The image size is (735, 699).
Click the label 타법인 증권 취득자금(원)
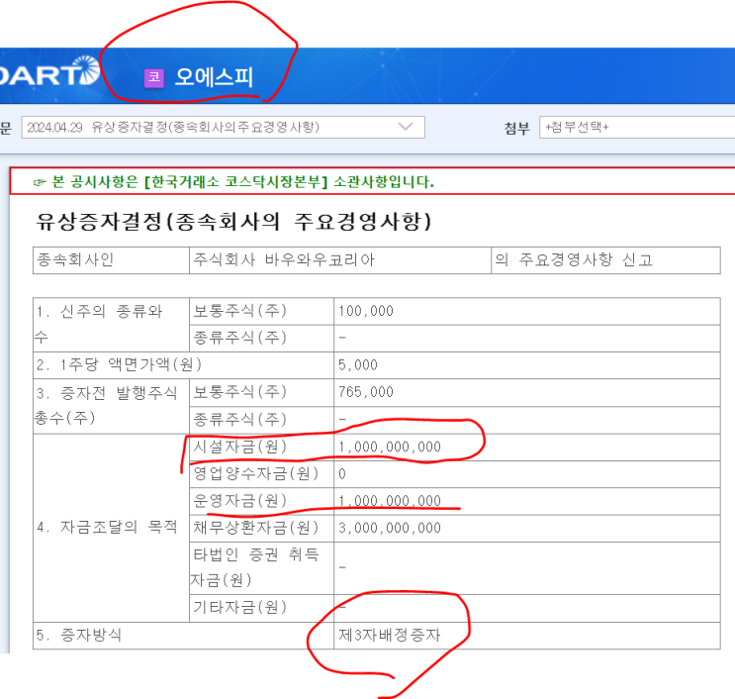[255, 567]
